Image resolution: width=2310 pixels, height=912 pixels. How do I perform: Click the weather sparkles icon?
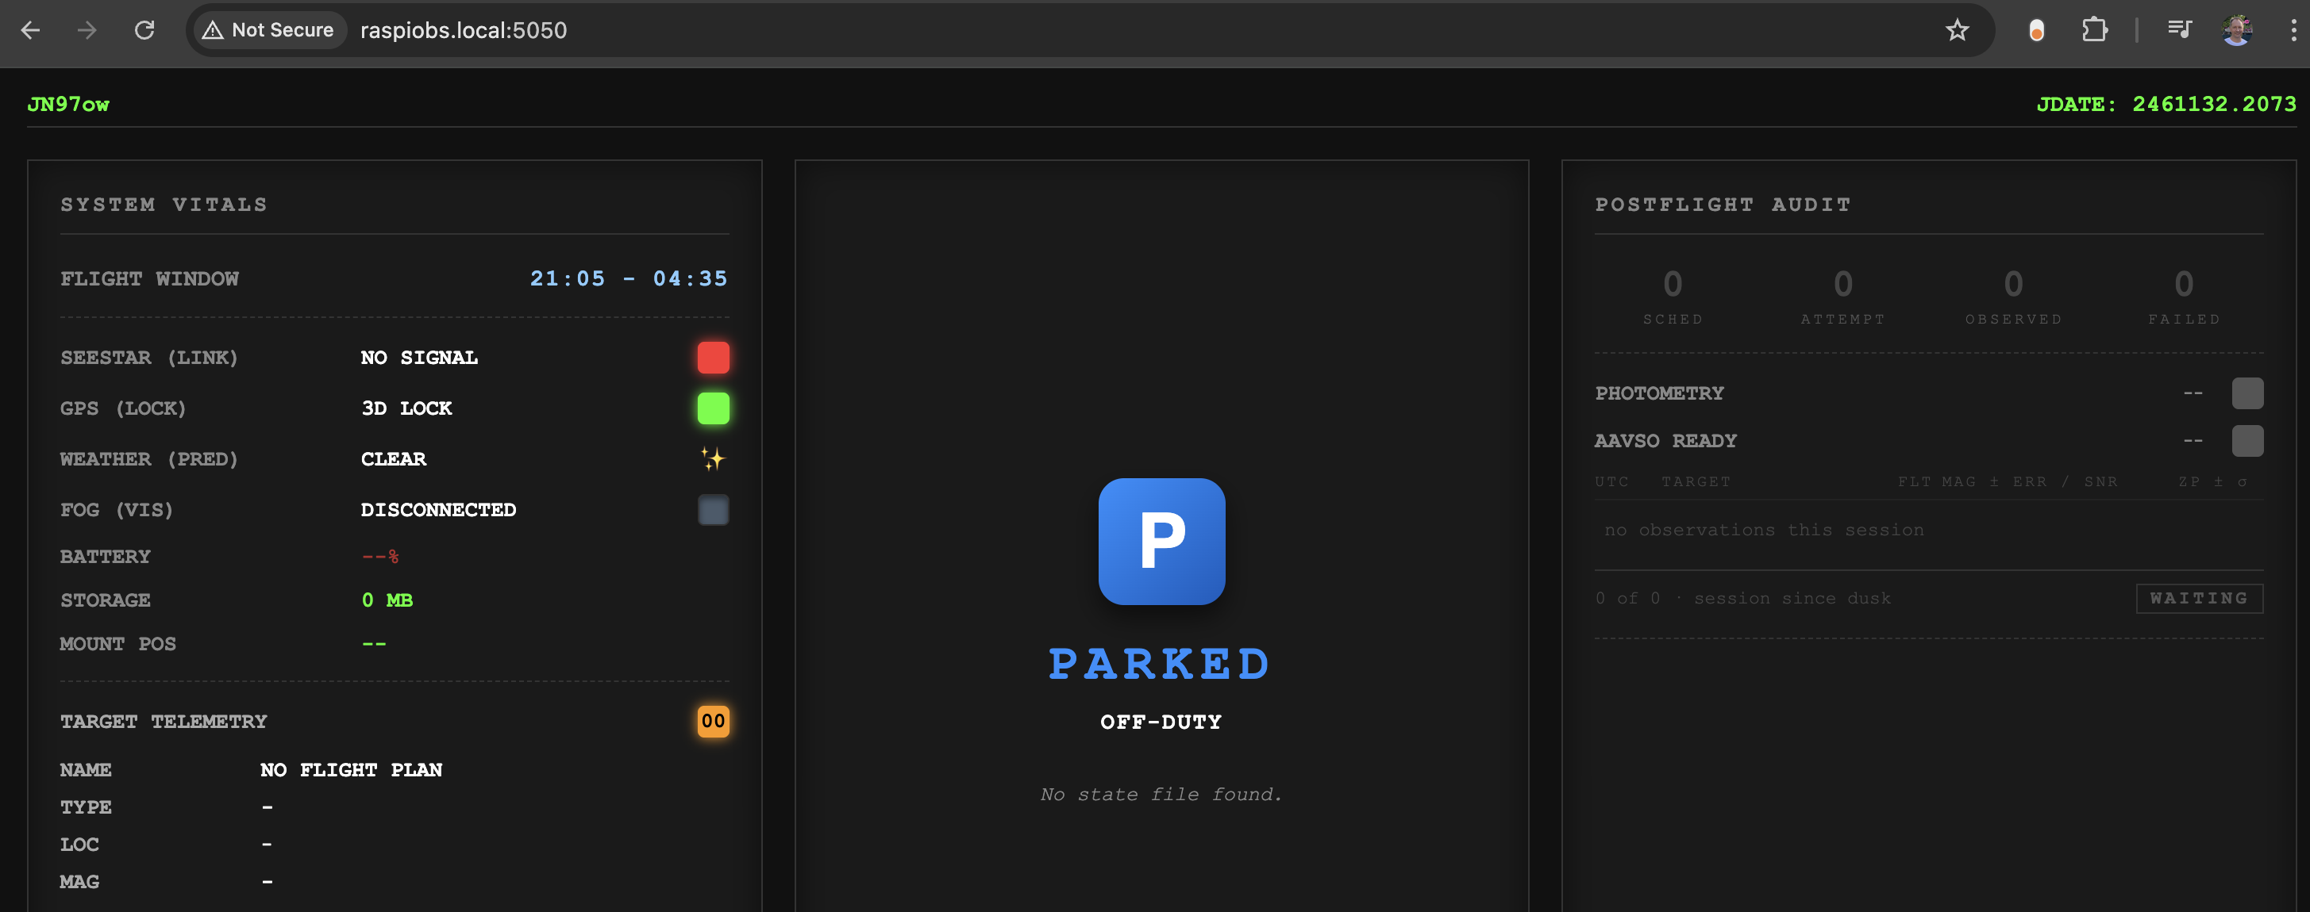(713, 458)
